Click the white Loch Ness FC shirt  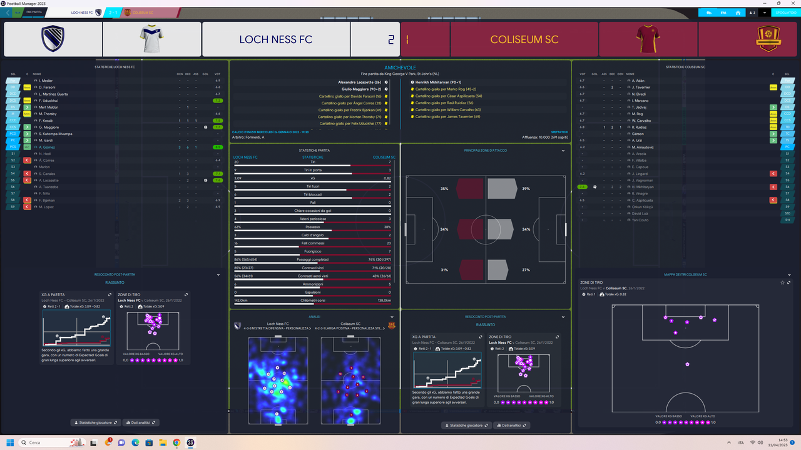(151, 39)
